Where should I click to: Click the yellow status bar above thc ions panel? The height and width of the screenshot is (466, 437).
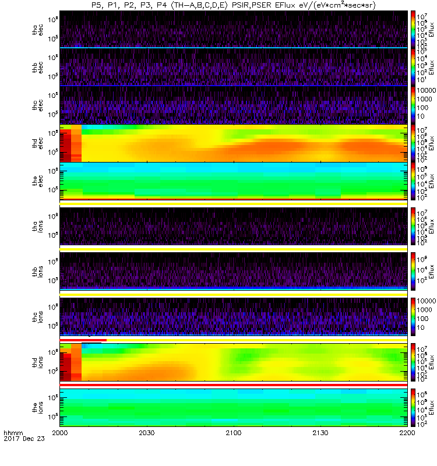234,295
